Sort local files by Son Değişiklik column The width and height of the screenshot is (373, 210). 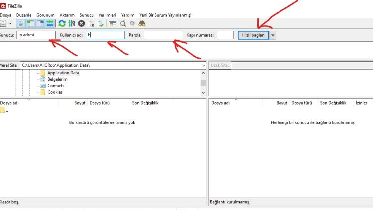pyautogui.click(x=145, y=103)
